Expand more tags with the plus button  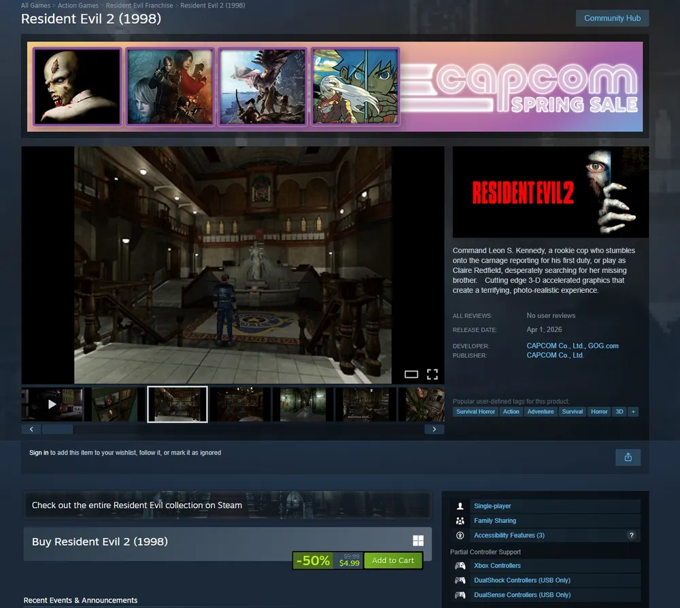tap(633, 412)
